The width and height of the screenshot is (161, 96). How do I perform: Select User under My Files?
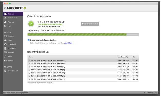(x=10, y=41)
